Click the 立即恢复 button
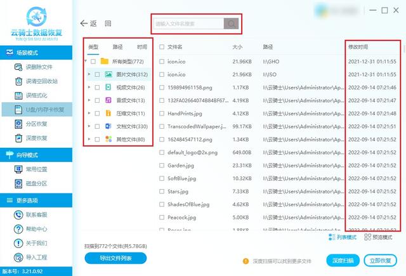This screenshot has width=406, height=276. coord(380,261)
